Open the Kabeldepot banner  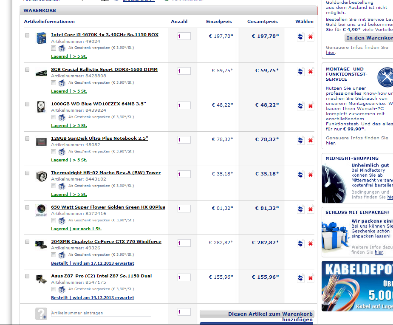pyautogui.click(x=357, y=286)
